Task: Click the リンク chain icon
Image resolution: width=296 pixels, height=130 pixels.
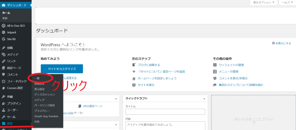Action: click(3, 61)
